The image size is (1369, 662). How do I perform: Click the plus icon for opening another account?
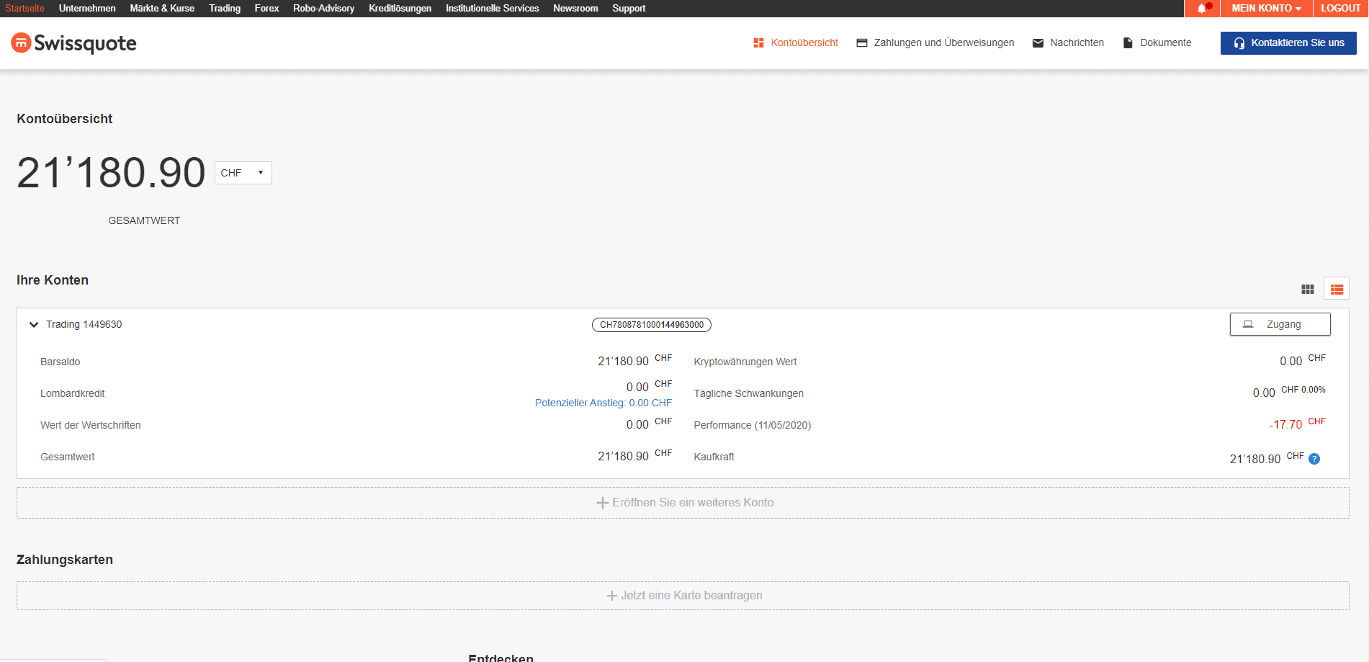(x=603, y=503)
